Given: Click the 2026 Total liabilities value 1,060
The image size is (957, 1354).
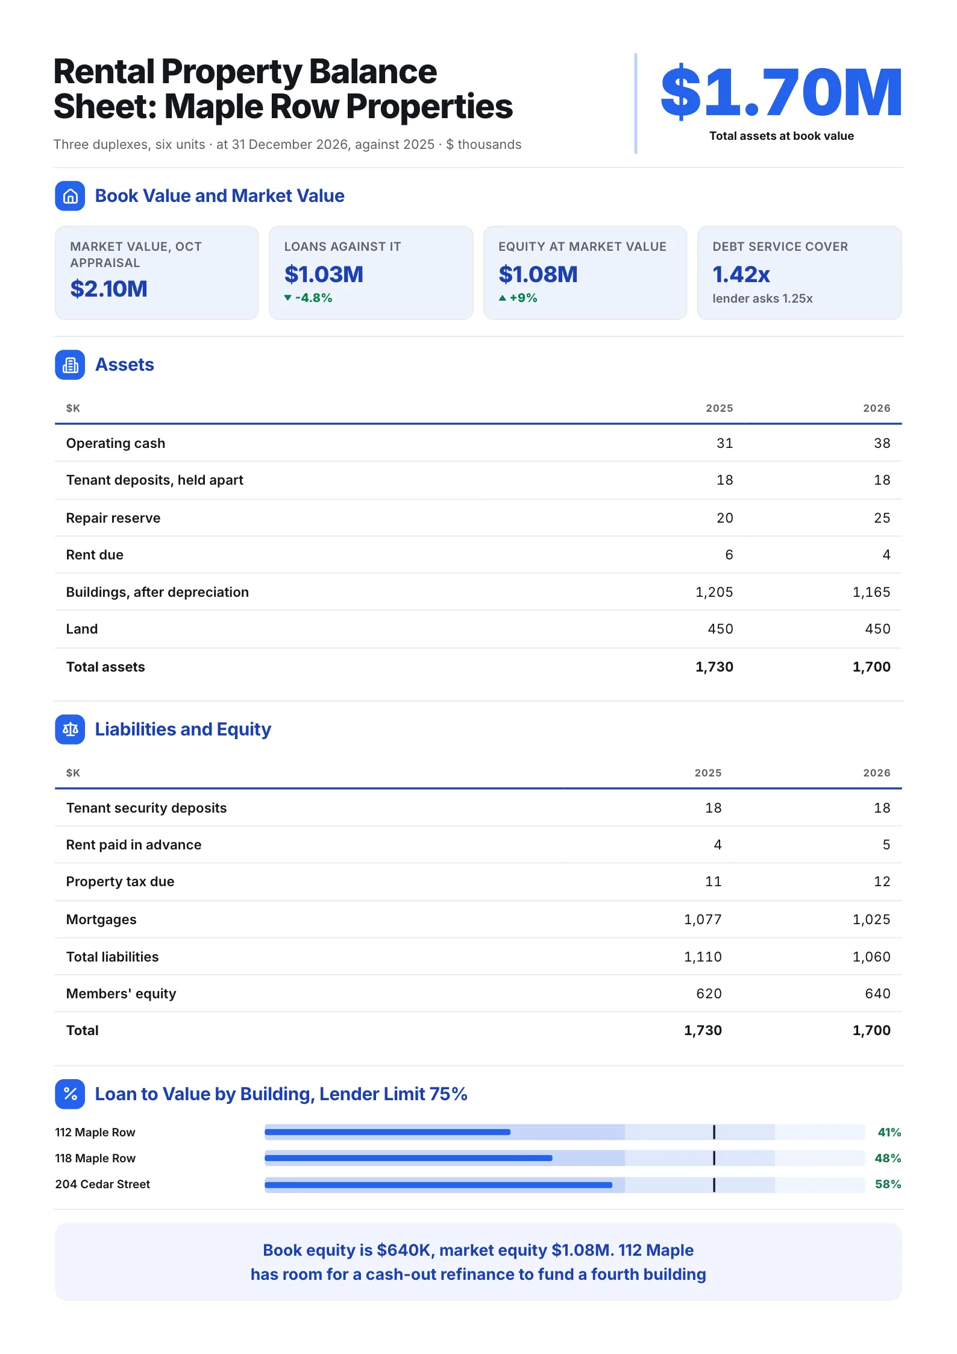Looking at the screenshot, I should pos(871,957).
